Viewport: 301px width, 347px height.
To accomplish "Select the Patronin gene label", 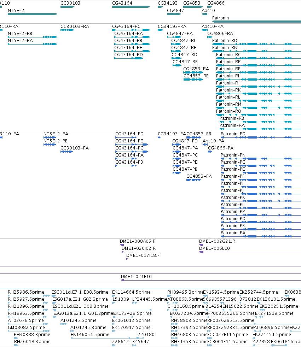I will tap(220, 18).
